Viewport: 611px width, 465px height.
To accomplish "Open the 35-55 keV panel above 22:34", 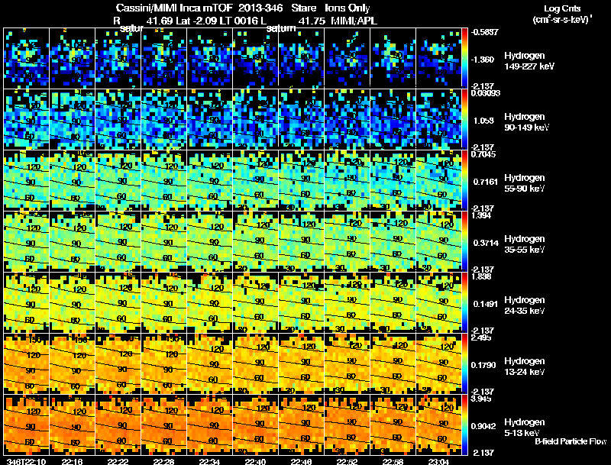I will 209,241.
